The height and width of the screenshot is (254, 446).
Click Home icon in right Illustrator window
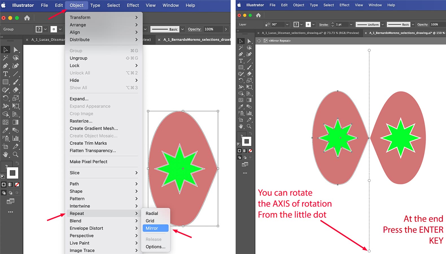coord(258,15)
